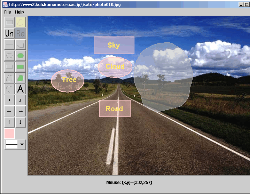Screen dimensions: 257x194
Task: Click the left arrow button
Action: pos(9,111)
